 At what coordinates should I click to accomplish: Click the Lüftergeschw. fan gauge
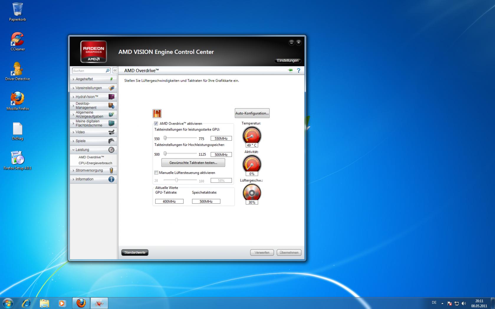(251, 193)
